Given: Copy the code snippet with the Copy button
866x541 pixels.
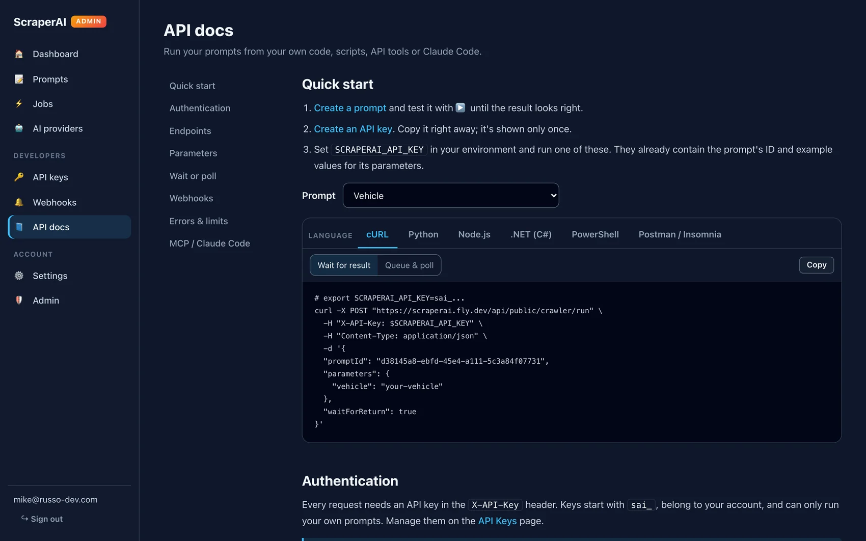Looking at the screenshot, I should (817, 265).
